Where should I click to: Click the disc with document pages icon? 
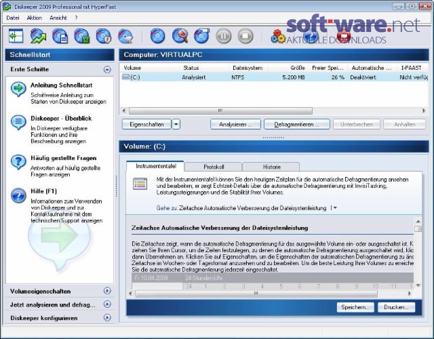(60, 36)
